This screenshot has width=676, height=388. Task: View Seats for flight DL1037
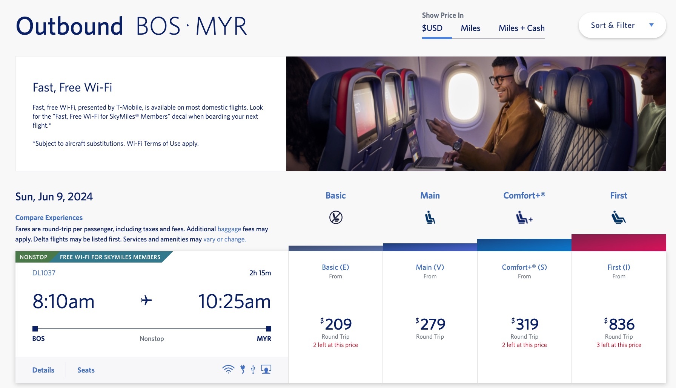coord(86,370)
